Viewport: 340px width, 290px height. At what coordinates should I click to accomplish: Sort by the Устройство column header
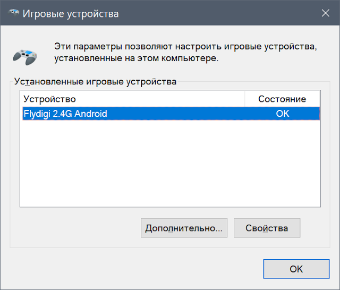coord(132,99)
